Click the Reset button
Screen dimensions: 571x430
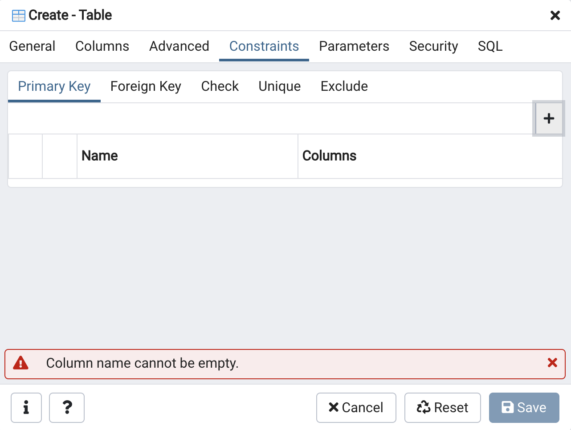click(x=442, y=407)
